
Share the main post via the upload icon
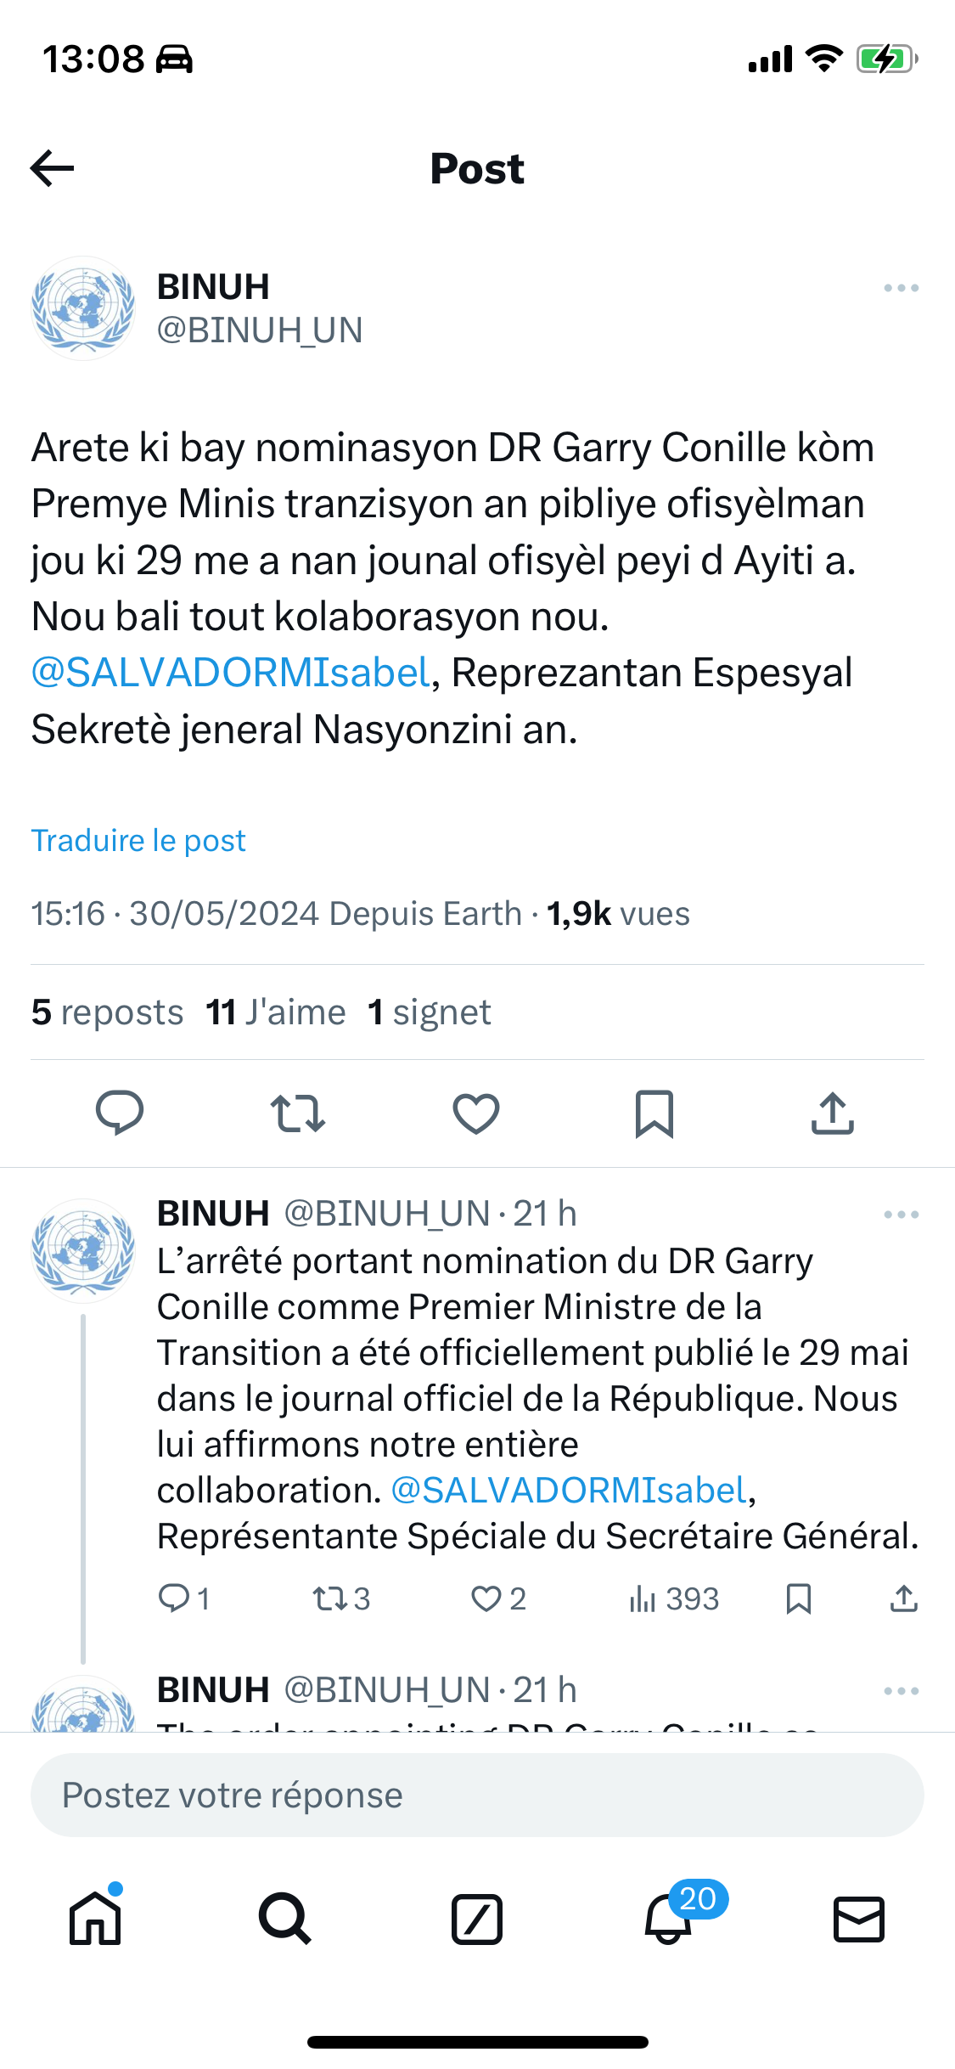833,1113
